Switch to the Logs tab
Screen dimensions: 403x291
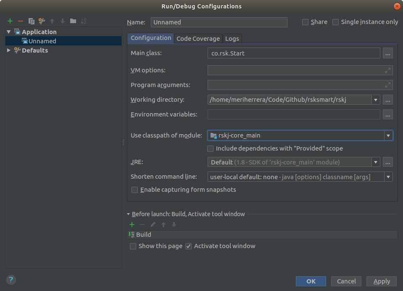232,39
